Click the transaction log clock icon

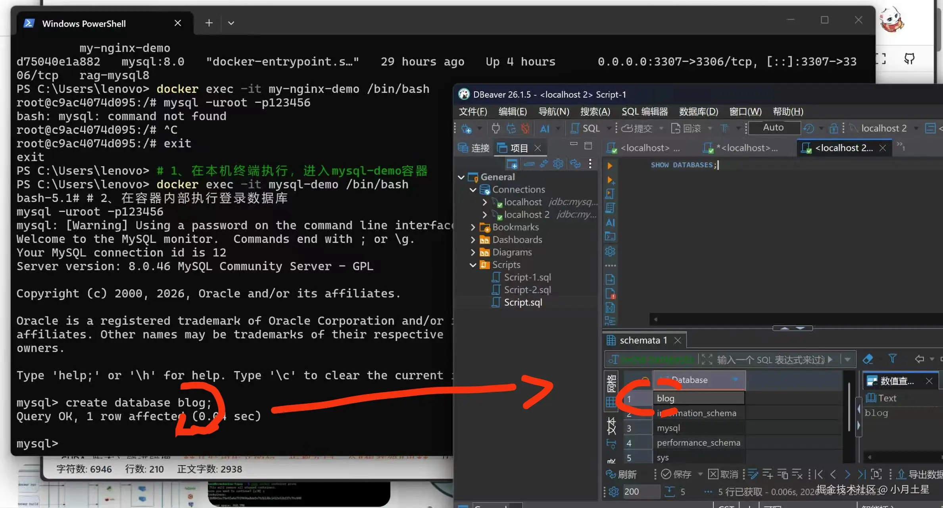pos(809,128)
